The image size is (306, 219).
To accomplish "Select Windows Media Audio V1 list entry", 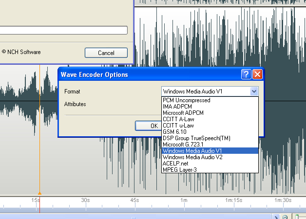I will tap(210, 150).
